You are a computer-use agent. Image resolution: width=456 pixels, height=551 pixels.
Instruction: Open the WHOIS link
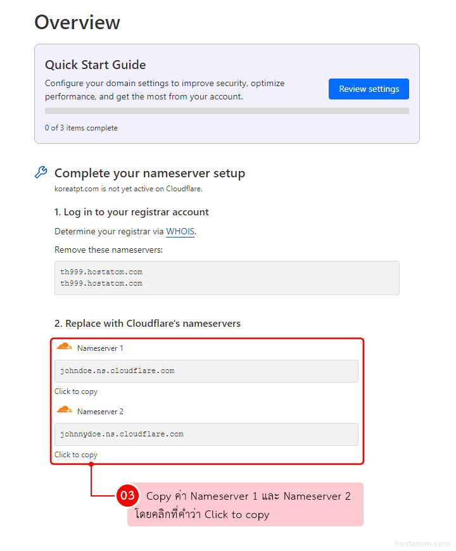(180, 232)
